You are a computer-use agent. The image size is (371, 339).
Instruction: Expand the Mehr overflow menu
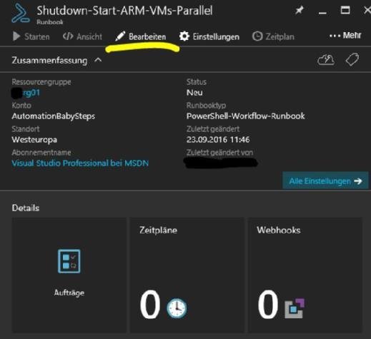pyautogui.click(x=345, y=36)
